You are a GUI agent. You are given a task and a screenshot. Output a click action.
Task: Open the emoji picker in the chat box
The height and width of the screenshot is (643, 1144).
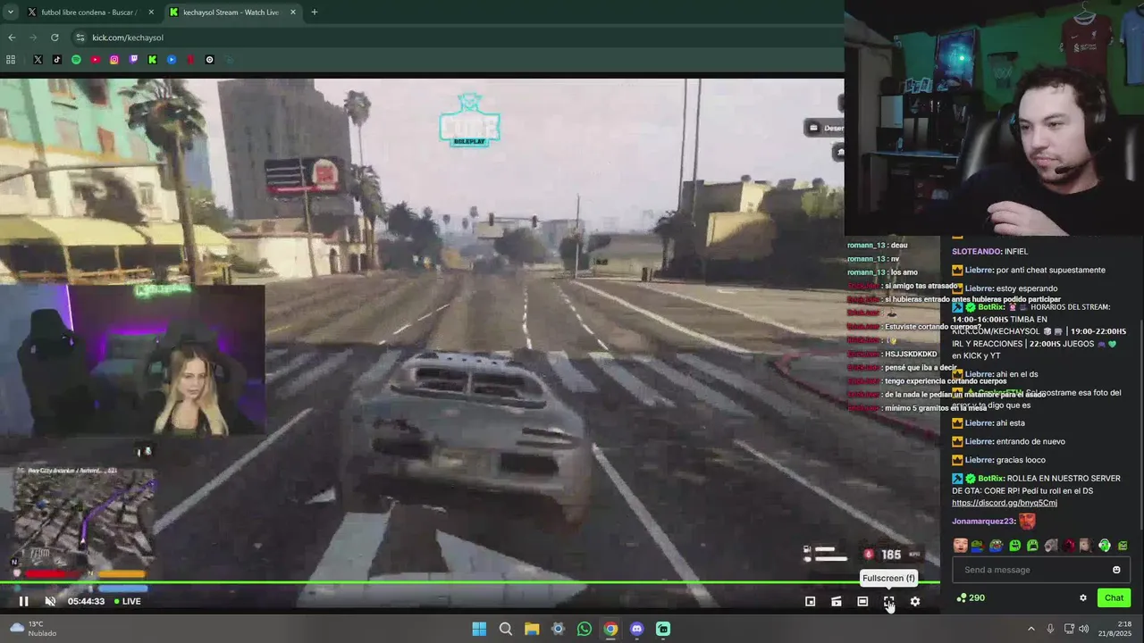pyautogui.click(x=1116, y=570)
